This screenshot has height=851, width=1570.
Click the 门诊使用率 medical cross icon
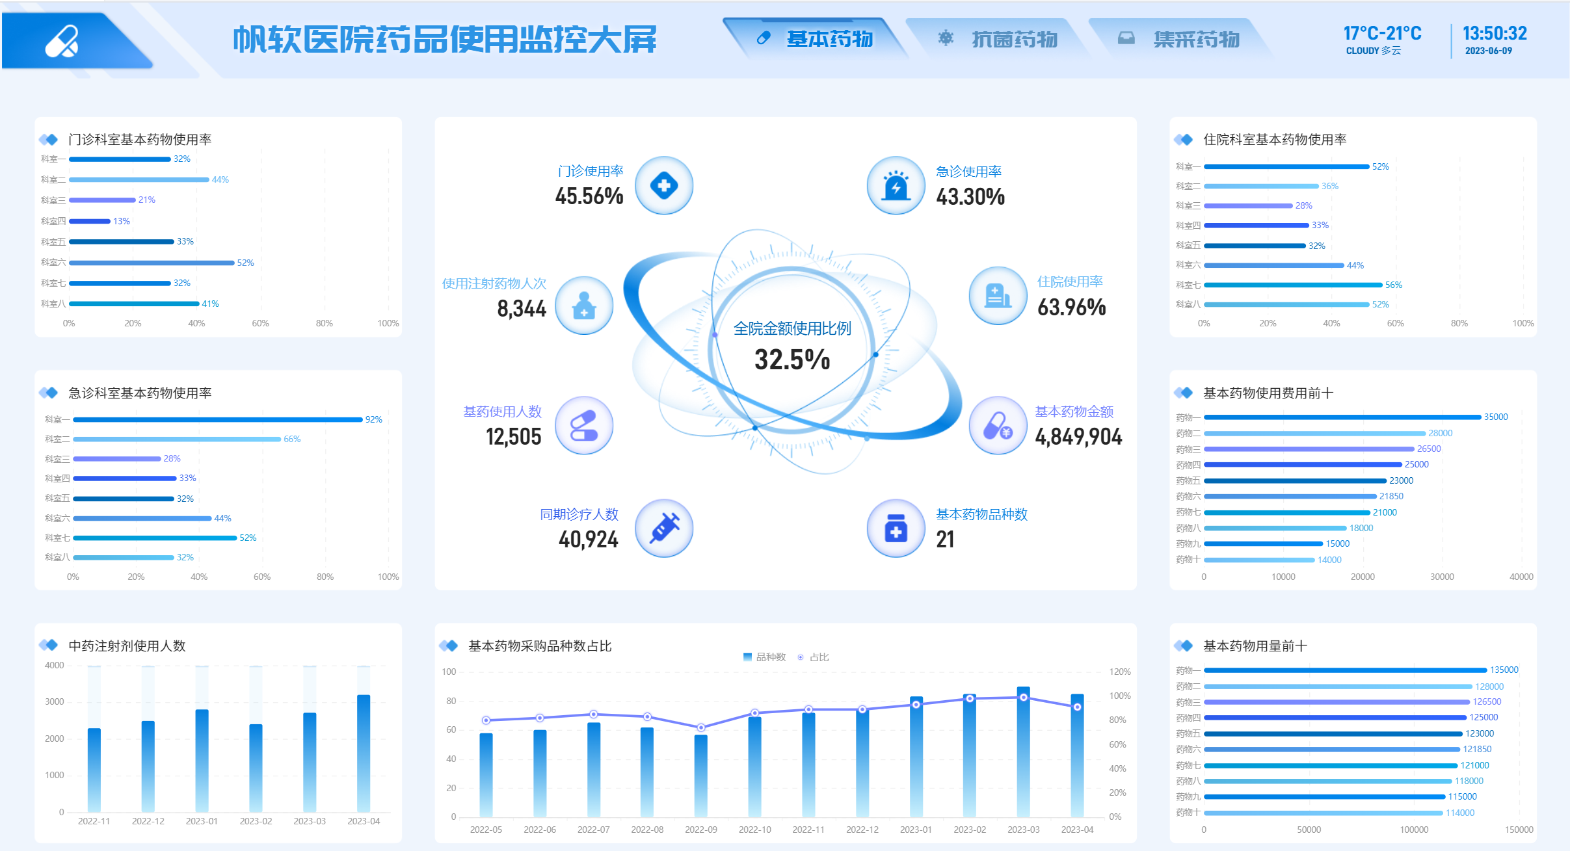pyautogui.click(x=663, y=186)
